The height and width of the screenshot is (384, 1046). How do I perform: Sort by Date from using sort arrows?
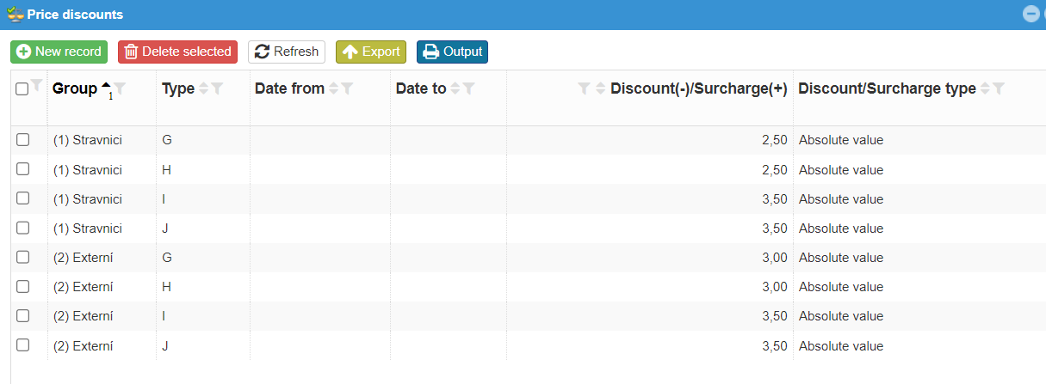pyautogui.click(x=334, y=88)
